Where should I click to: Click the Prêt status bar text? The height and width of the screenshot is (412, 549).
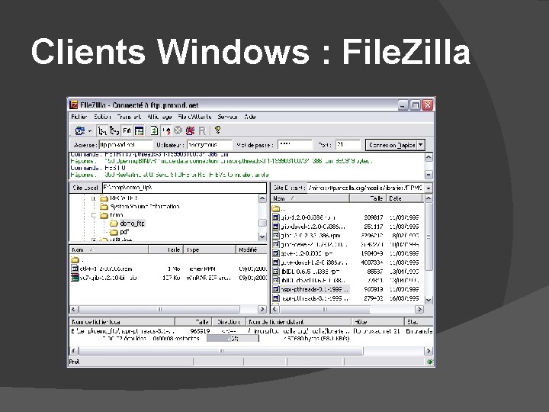(74, 362)
